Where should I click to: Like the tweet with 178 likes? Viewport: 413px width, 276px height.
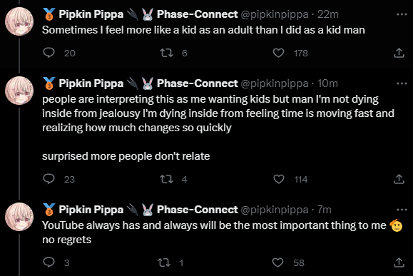[x=278, y=53]
